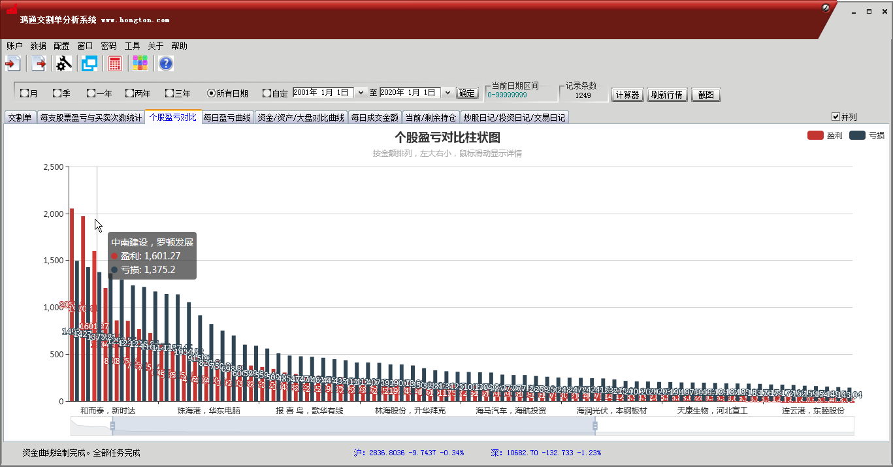Click the 计算器 button
This screenshot has width=893, height=467.
tap(628, 95)
